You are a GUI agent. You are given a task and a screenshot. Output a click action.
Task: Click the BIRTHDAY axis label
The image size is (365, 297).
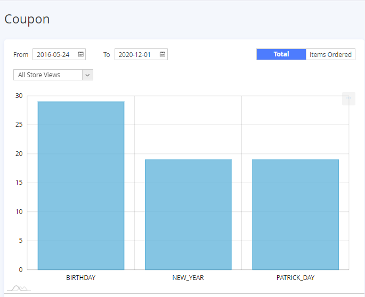click(x=81, y=278)
